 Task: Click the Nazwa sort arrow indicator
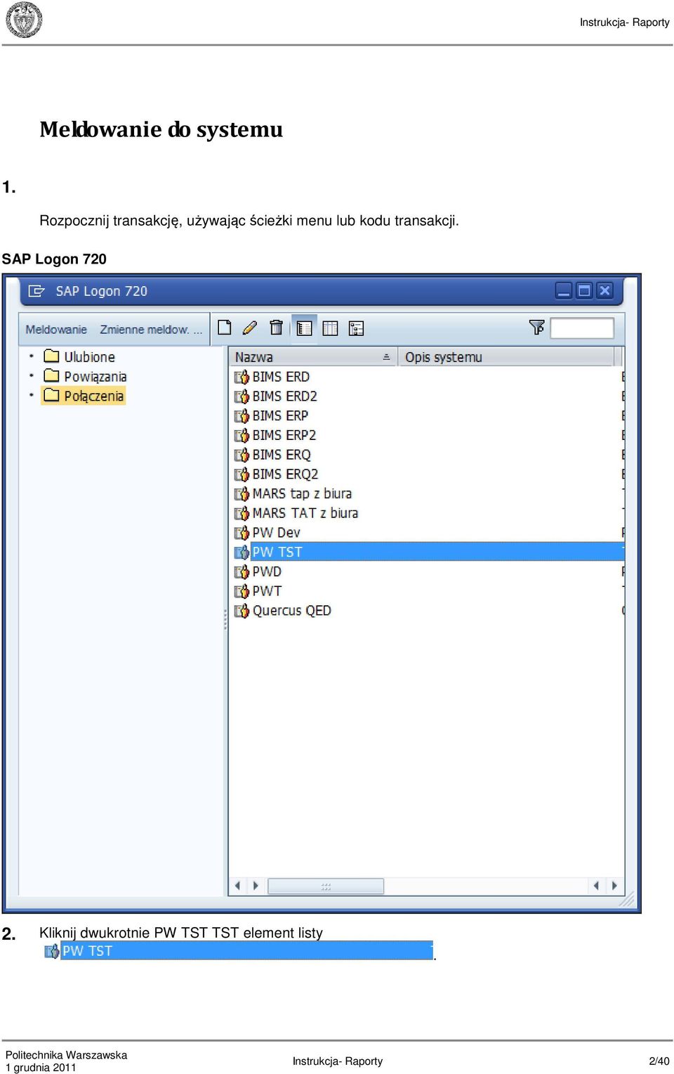pyautogui.click(x=386, y=357)
